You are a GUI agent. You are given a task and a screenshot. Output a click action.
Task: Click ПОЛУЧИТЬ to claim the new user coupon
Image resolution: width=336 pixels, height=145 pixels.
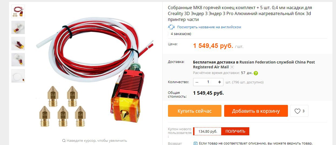[x=235, y=131]
